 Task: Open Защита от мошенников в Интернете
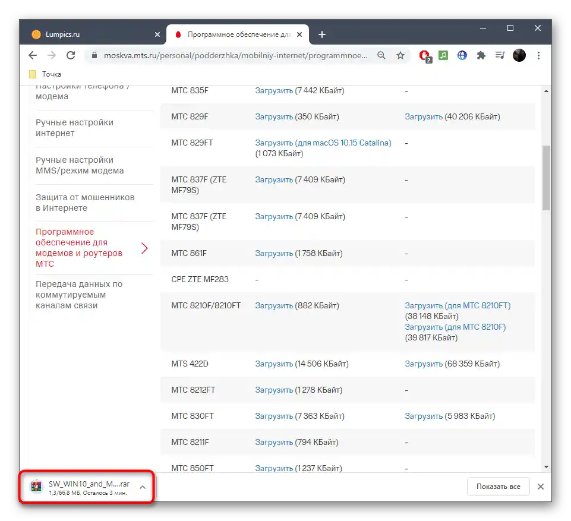[x=85, y=203]
